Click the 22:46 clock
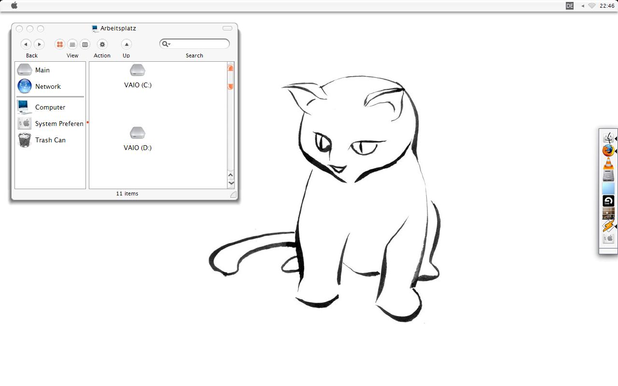This screenshot has width=618, height=386. coord(607,6)
